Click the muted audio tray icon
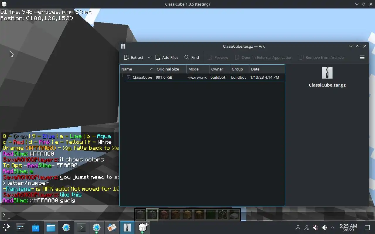 [x=316, y=228]
